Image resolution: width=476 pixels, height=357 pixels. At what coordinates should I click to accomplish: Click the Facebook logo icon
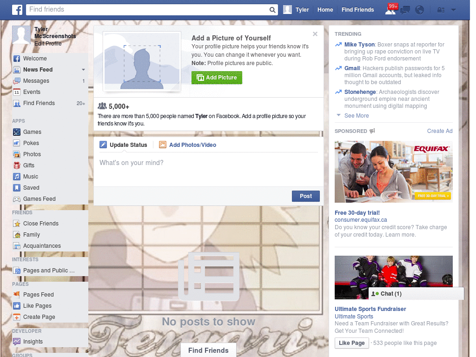[x=17, y=10]
